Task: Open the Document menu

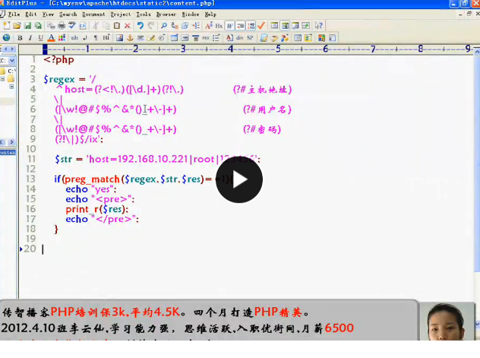Action: [x=93, y=14]
